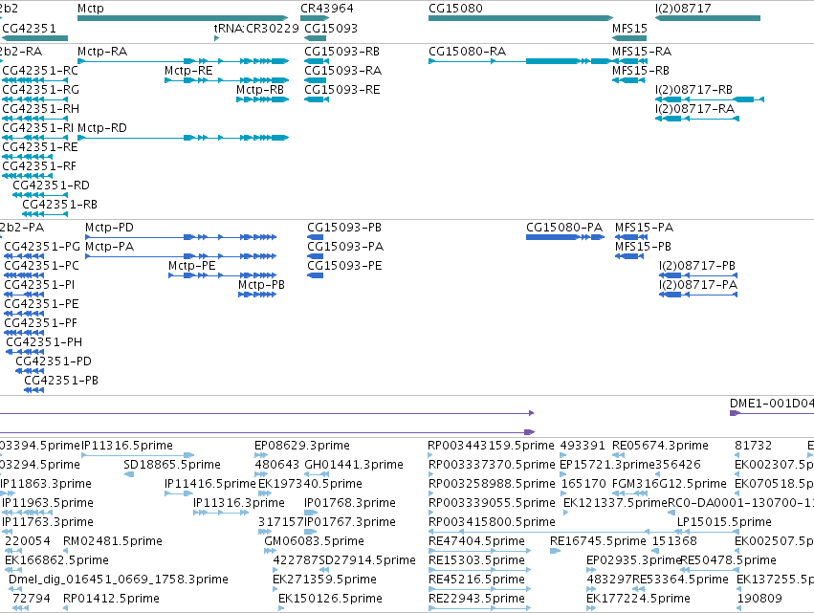Screen dimensions: 814x613
Task: Select EST GH01441.3prime
Action: pyautogui.click(x=354, y=465)
